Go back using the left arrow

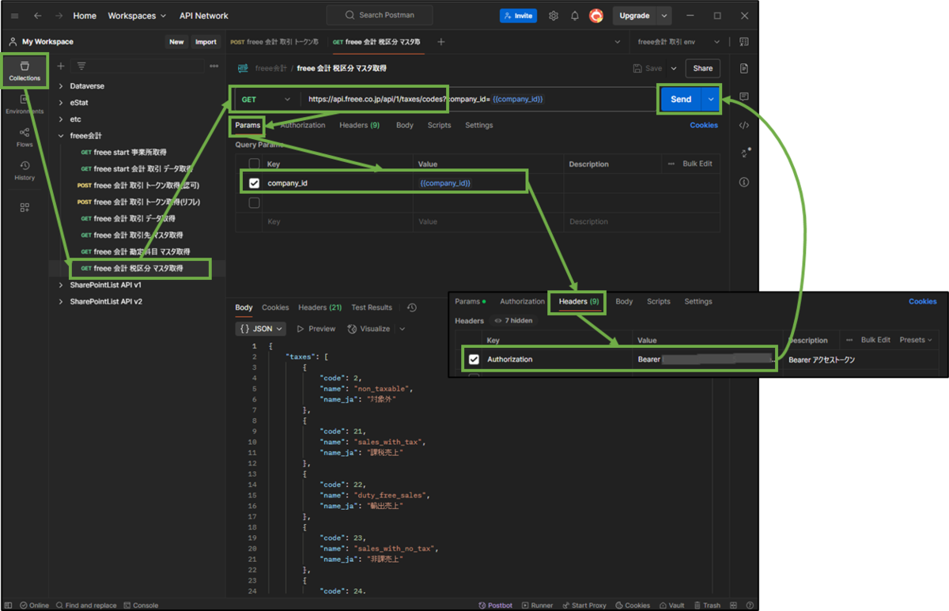tap(37, 16)
